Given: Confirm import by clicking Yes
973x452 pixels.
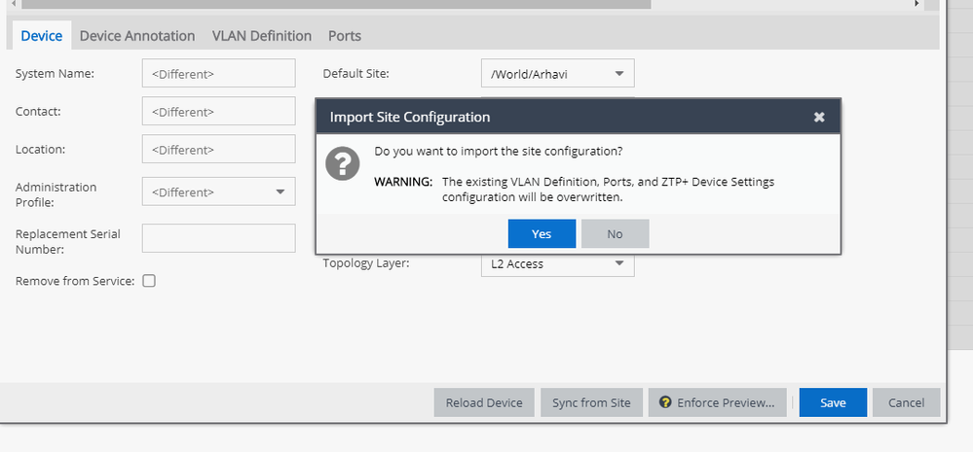Looking at the screenshot, I should tap(542, 233).
